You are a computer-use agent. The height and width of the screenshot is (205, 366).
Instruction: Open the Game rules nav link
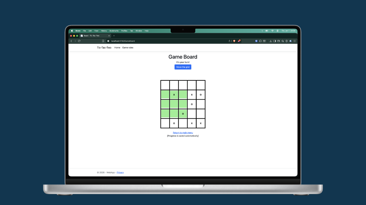[x=128, y=48]
